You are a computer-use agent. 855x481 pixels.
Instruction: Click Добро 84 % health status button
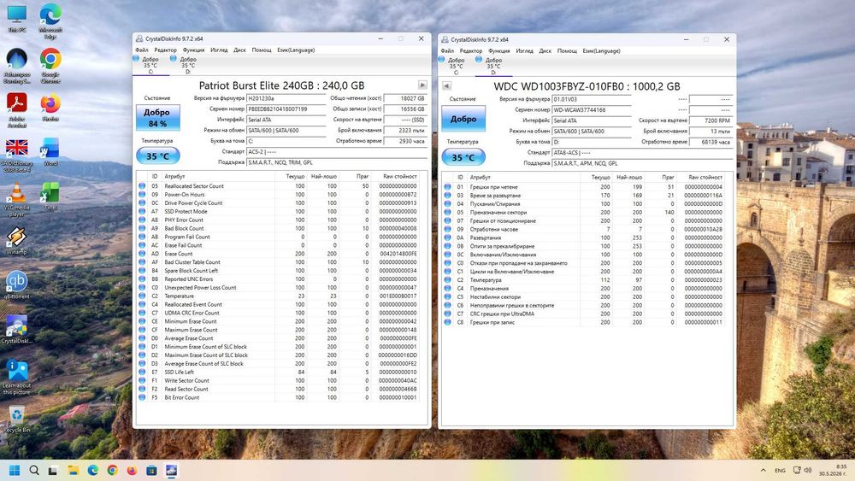(x=157, y=118)
